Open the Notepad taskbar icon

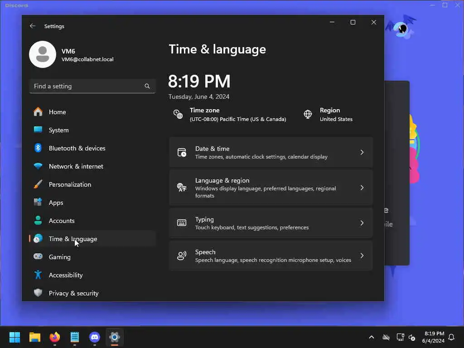point(75,337)
